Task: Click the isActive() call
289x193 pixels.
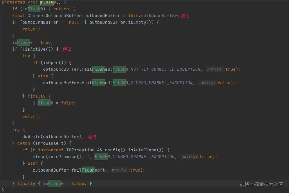Action: tap(38, 49)
